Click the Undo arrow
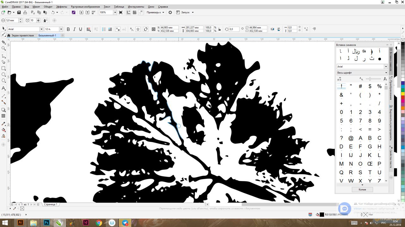 [x=53, y=12]
